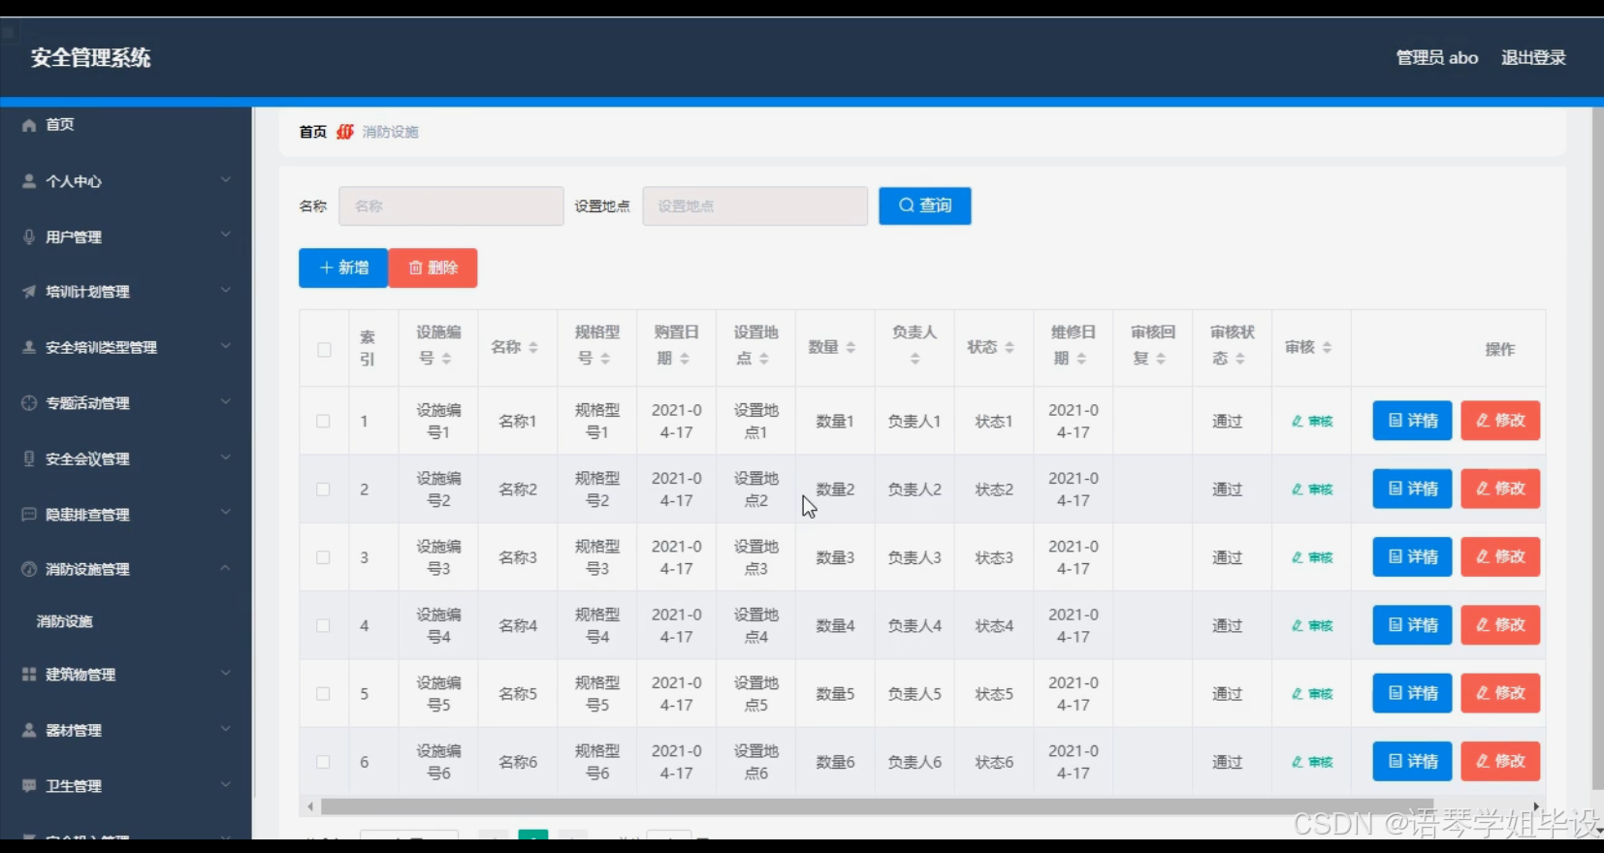Click the 新增 add button
Image resolution: width=1604 pixels, height=853 pixels.
point(343,268)
